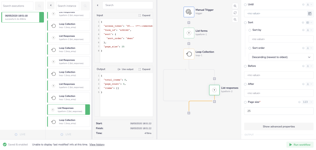Enable the Until property radio button
Image resolution: width=316 pixels, height=150 pixels.
246,5
